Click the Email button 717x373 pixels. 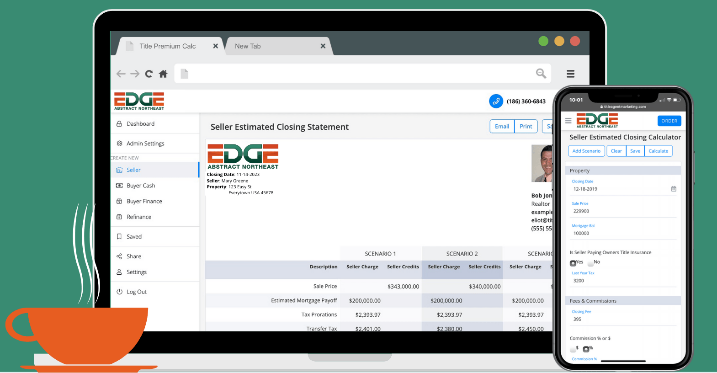point(502,126)
